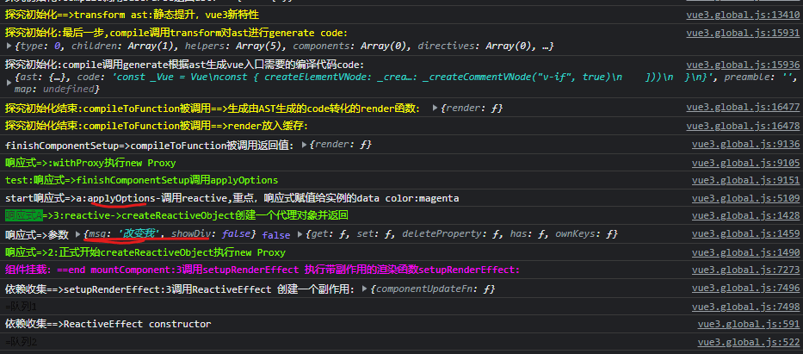The image size is (803, 354).
Task: Select log text 'transform ast:静态提升,vue3新特性'
Action: click(166, 15)
